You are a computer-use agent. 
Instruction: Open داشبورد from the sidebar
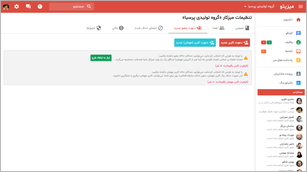tap(288, 20)
